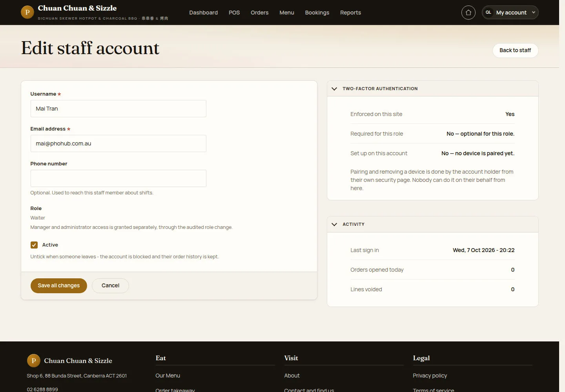565x392 pixels.
Task: Click 'No — optional for this role.' text
Action: pos(480,134)
